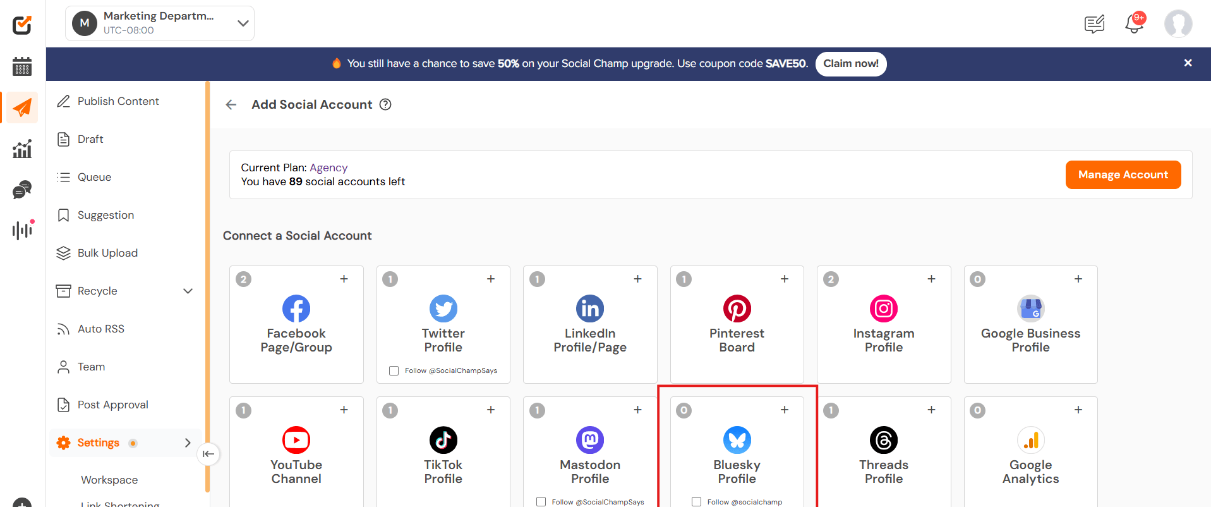Add a YouTube Channel with plus
The height and width of the screenshot is (507, 1211).
(344, 410)
